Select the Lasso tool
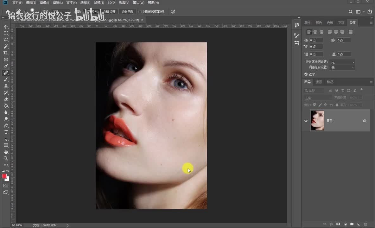 (6, 40)
